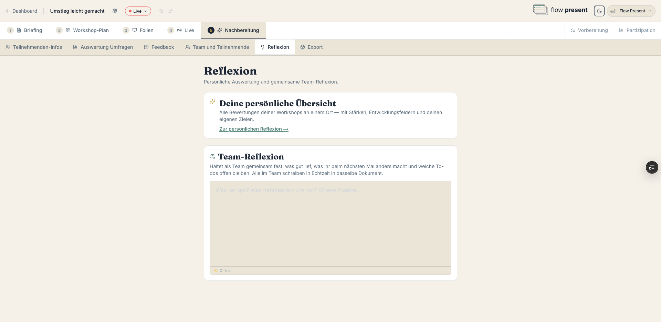Open the floating checklist button at right edge
This screenshot has height=322, width=661.
[x=652, y=167]
